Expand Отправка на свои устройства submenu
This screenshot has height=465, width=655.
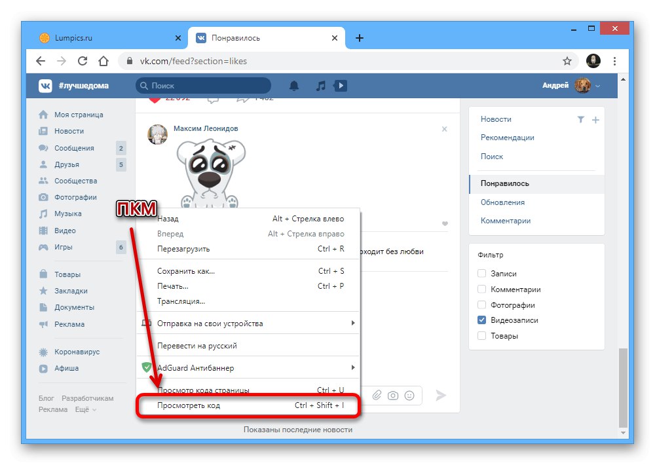click(248, 324)
